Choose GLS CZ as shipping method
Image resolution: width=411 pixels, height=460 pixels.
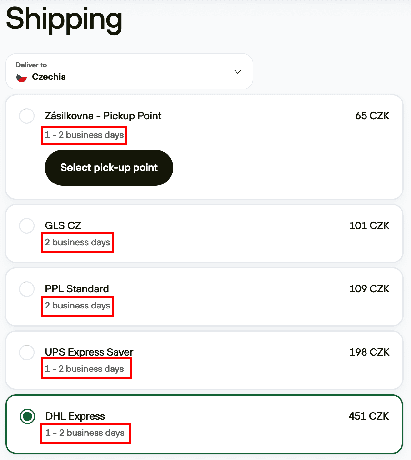[27, 226]
